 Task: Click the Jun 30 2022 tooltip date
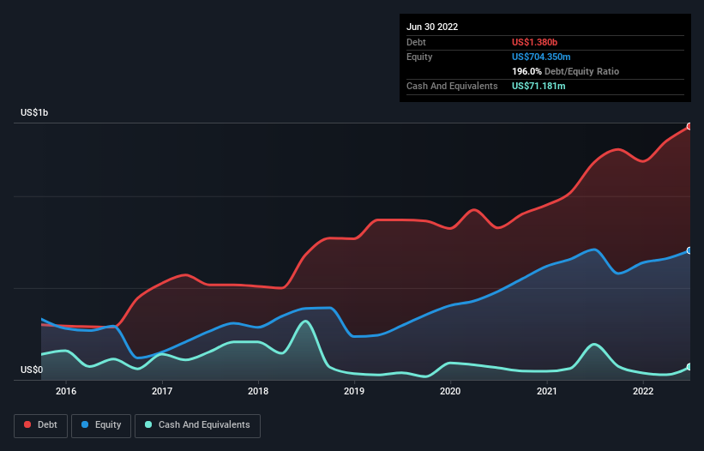(x=432, y=27)
